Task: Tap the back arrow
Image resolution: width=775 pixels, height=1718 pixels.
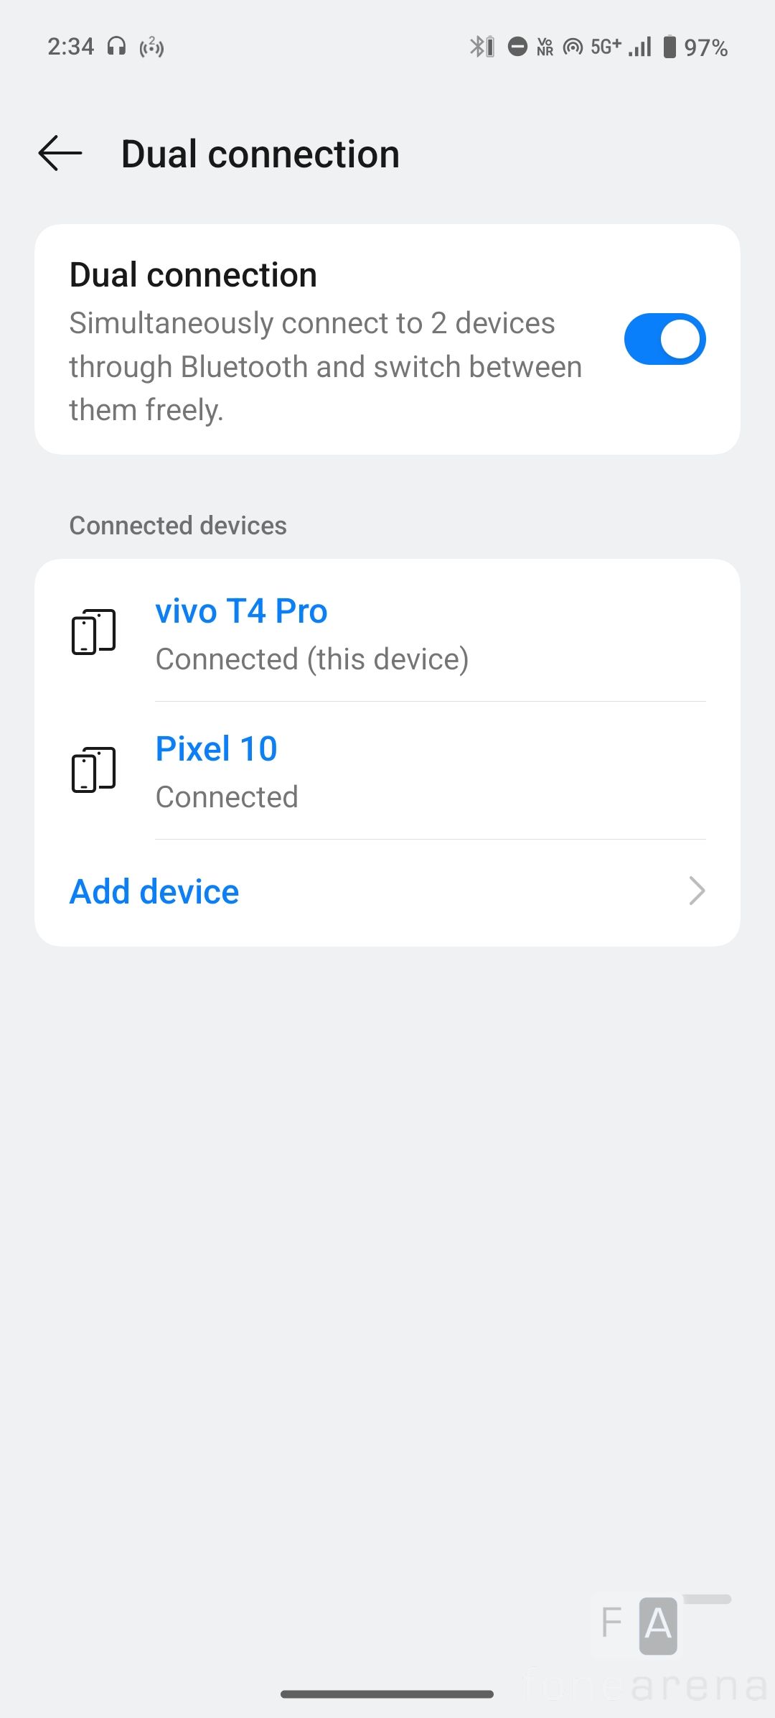Action: pos(60,154)
